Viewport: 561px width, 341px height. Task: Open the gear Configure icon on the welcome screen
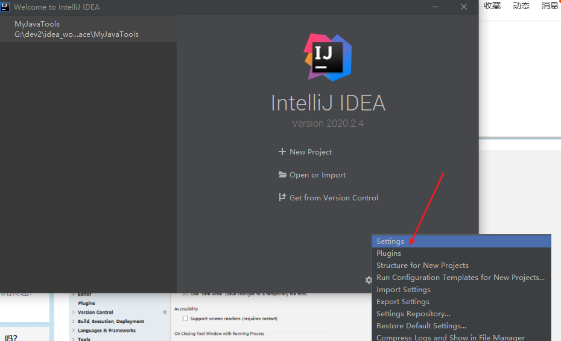point(368,280)
